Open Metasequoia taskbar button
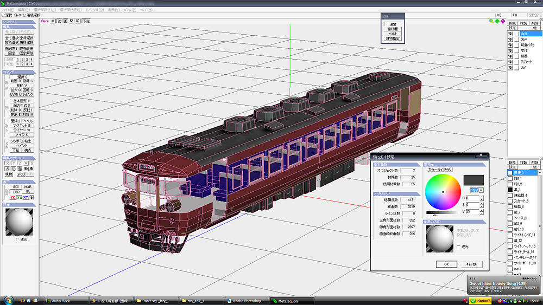The width and height of the screenshot is (543, 305). pyautogui.click(x=292, y=301)
